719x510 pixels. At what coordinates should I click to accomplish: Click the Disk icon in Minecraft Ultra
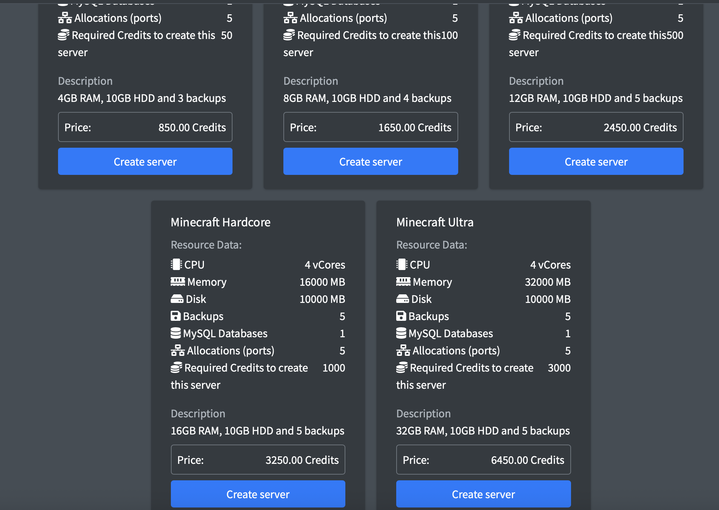[402, 299]
